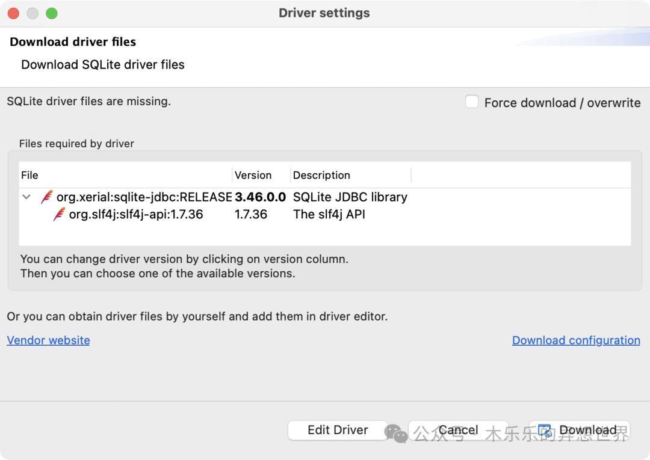
Task: Click the Description column header
Action: coord(351,175)
